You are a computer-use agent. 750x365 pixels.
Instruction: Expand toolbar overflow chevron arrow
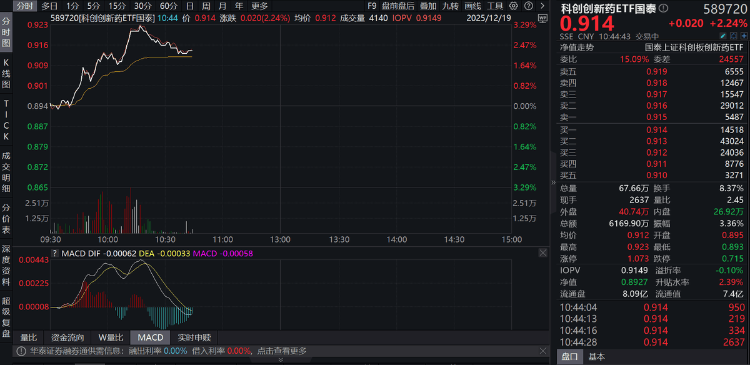pyautogui.click(x=542, y=6)
